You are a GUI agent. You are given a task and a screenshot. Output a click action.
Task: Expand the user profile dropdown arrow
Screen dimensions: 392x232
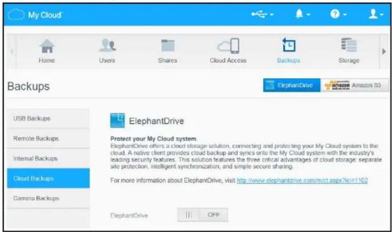(x=381, y=15)
